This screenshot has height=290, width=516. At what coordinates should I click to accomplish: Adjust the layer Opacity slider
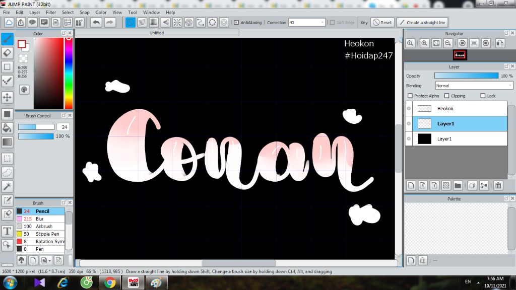(x=466, y=76)
